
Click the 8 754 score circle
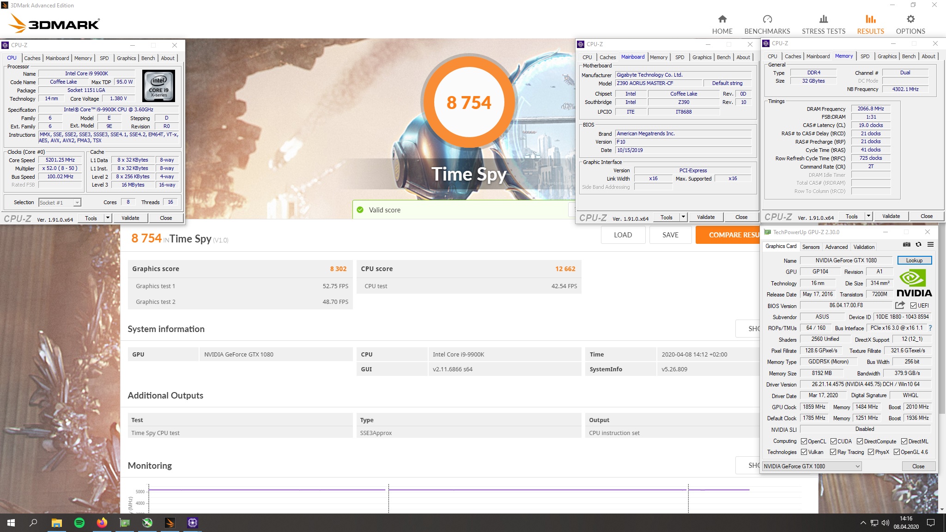(x=468, y=102)
